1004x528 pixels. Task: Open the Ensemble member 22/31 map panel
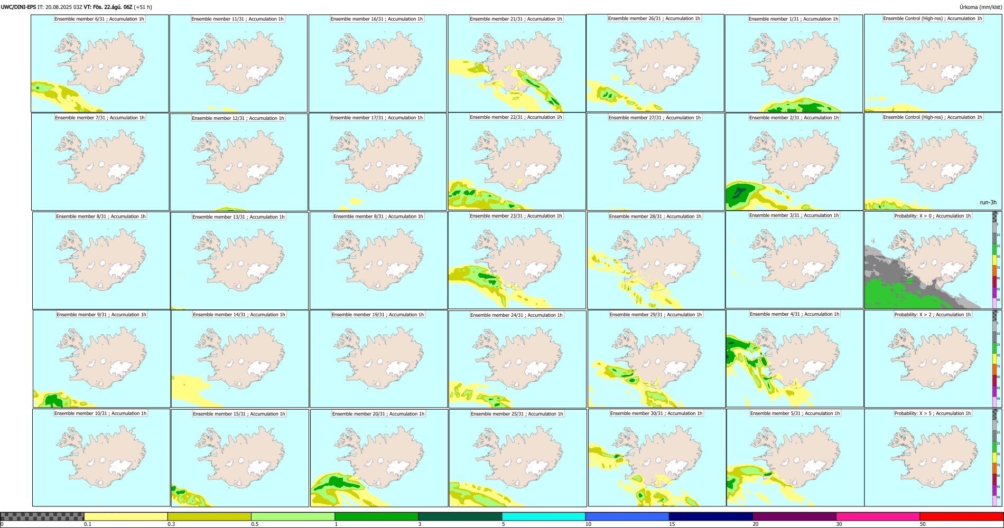517,162
